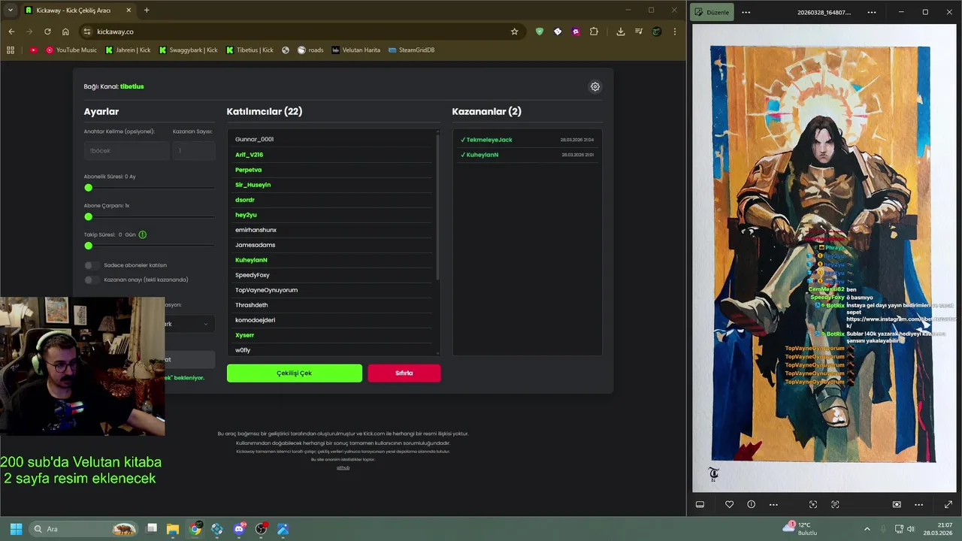Open the dropdown below the toggles
The width and height of the screenshot is (962, 541).
[189, 324]
